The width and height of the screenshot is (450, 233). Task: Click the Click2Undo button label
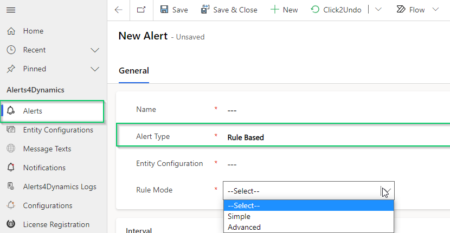342,10
